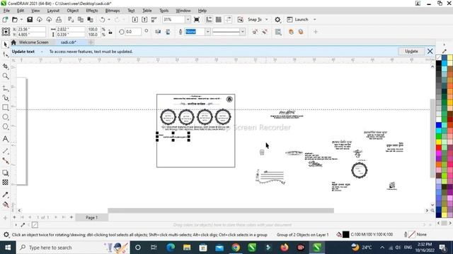Click the horizontal scrollbar

(221, 210)
